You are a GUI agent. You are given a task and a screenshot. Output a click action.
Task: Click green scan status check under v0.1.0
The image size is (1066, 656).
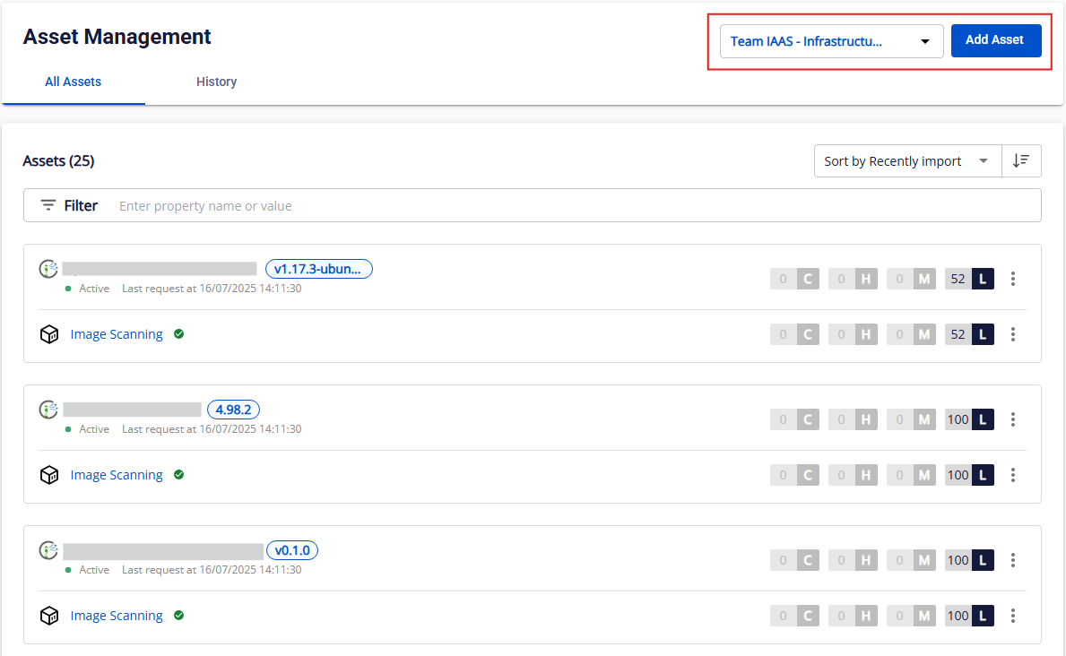178,616
